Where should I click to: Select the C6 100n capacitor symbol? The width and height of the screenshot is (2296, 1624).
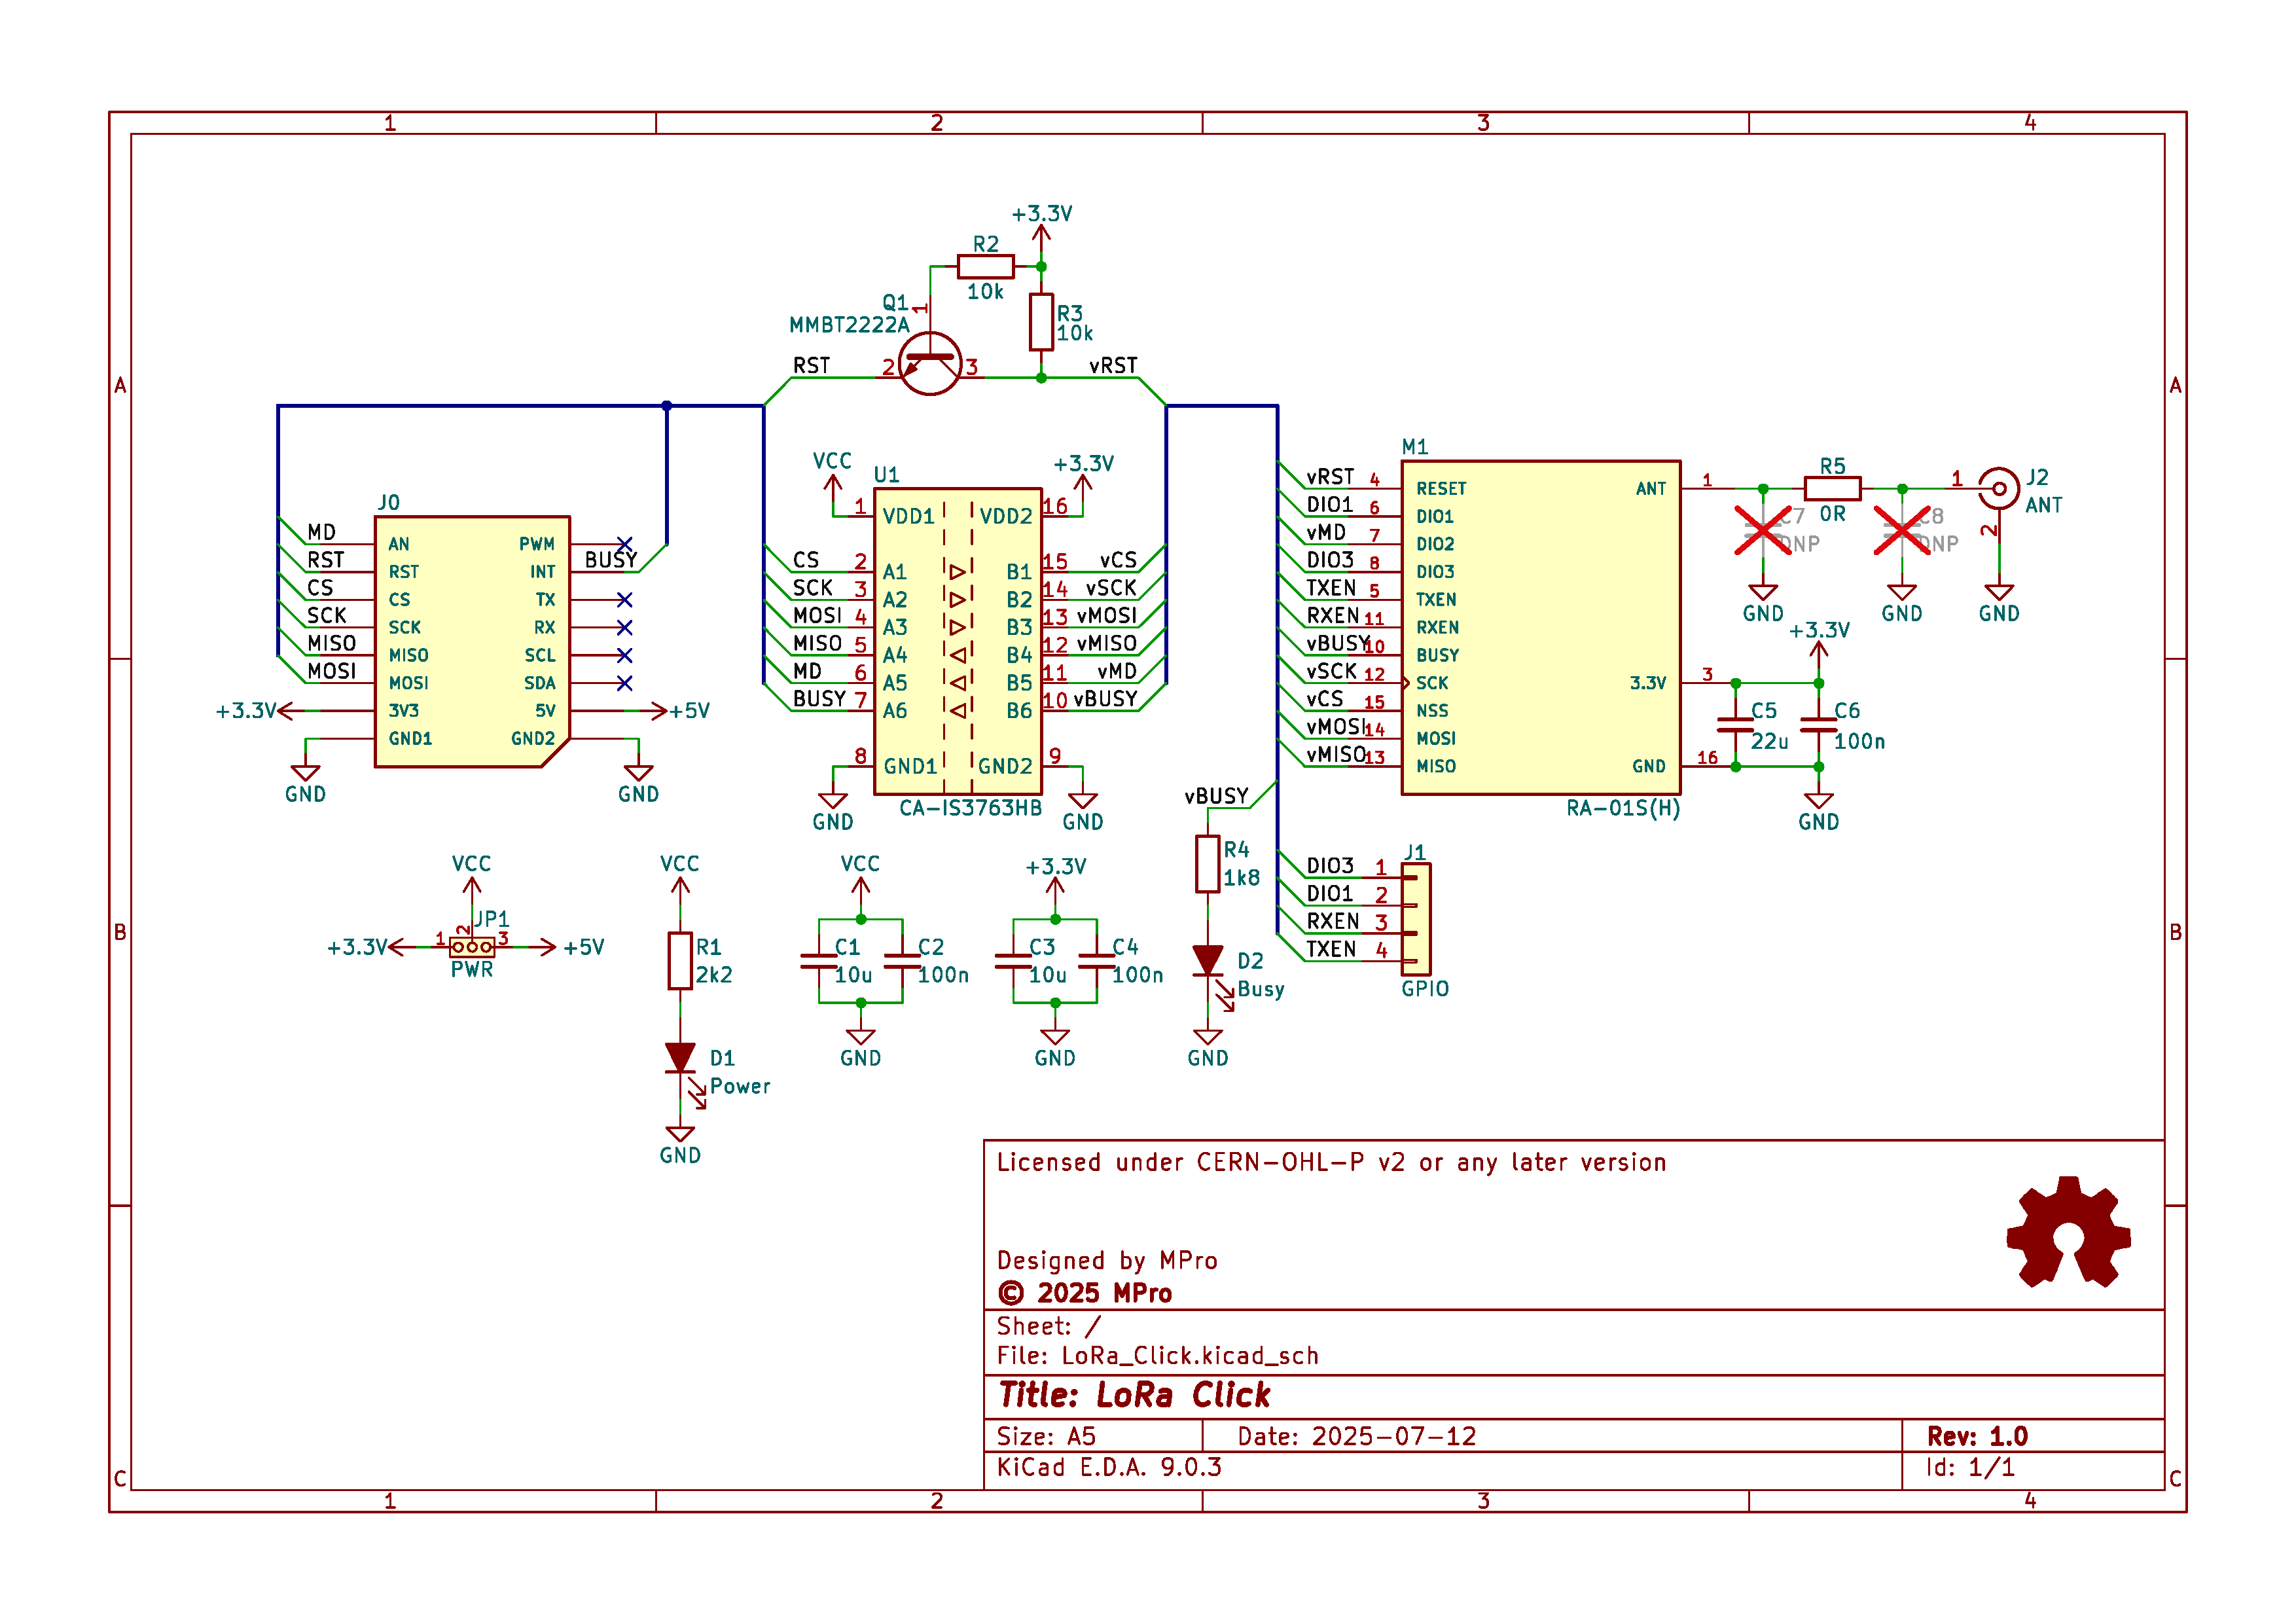[1818, 725]
